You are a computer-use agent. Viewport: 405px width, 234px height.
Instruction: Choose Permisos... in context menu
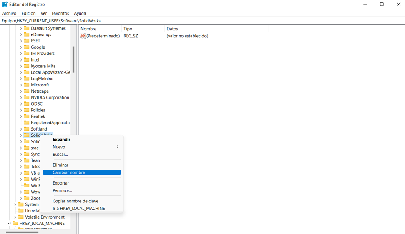pyautogui.click(x=82, y=190)
